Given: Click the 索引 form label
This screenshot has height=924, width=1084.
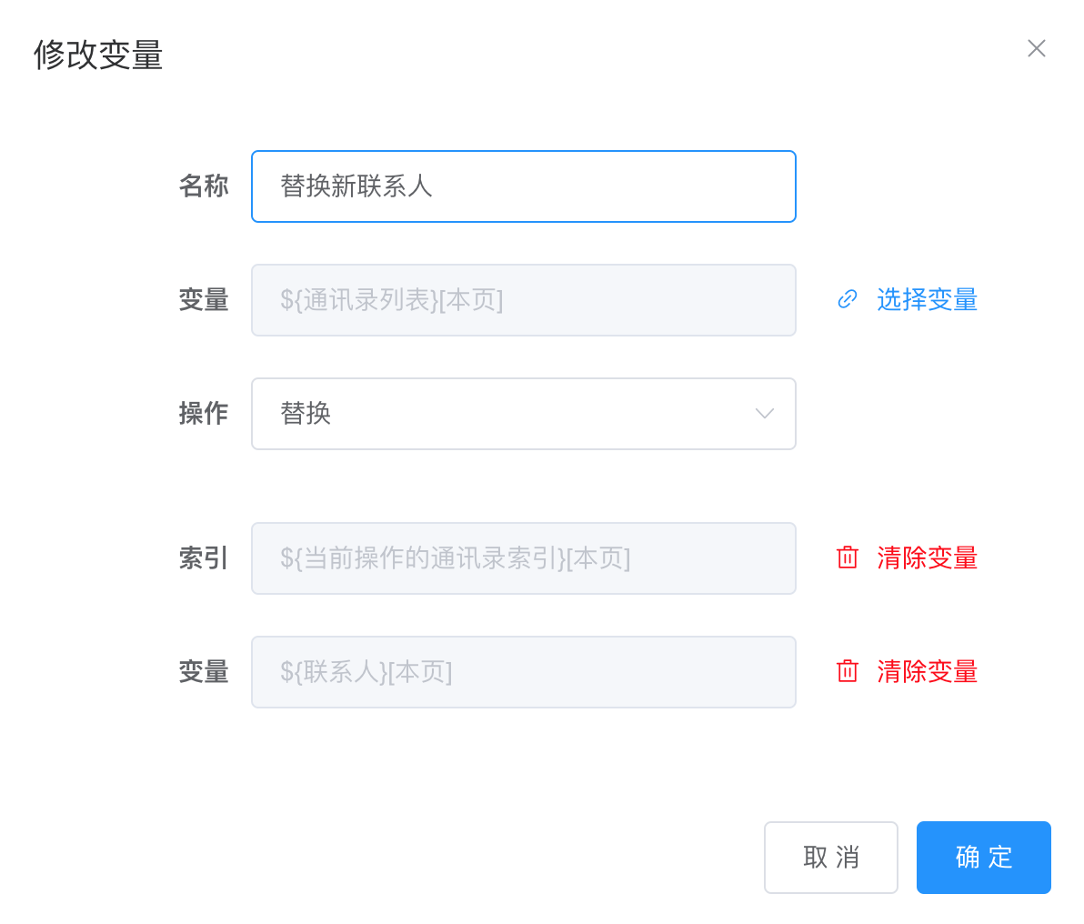Looking at the screenshot, I should point(204,558).
